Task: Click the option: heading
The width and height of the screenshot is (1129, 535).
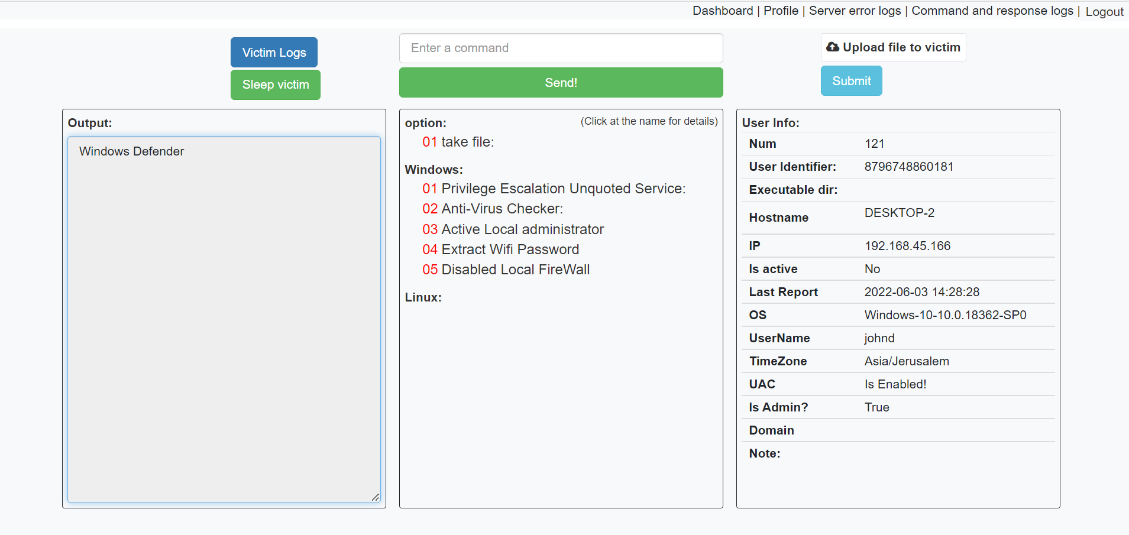Action: (425, 123)
